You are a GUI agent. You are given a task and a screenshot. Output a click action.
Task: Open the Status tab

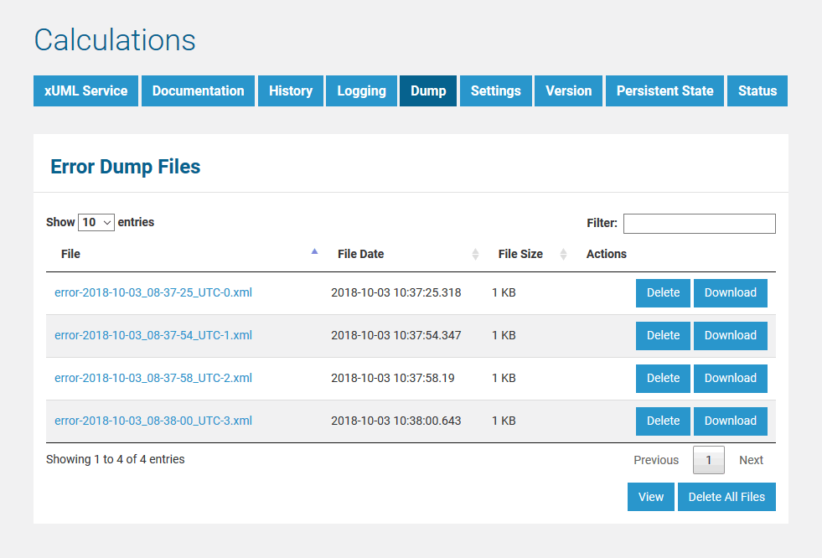757,91
